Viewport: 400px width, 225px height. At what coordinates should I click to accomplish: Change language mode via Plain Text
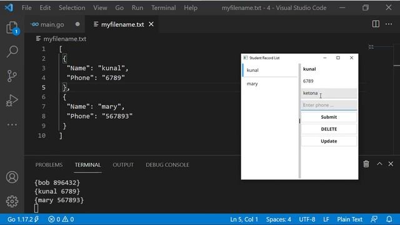pyautogui.click(x=349, y=219)
